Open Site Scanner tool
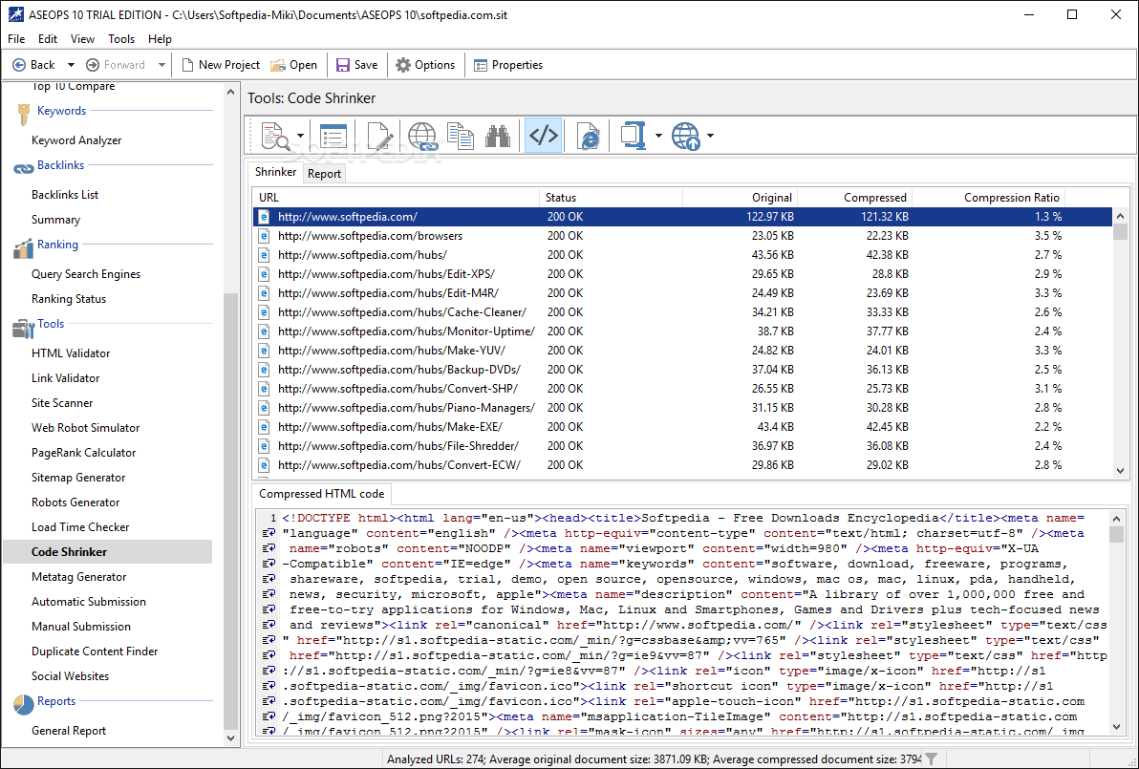The height and width of the screenshot is (769, 1139). (x=62, y=402)
